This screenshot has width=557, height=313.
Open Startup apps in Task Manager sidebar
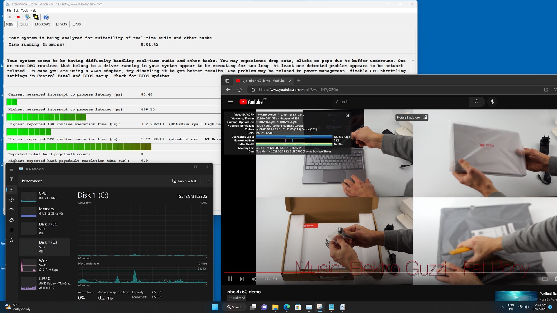tap(11, 210)
